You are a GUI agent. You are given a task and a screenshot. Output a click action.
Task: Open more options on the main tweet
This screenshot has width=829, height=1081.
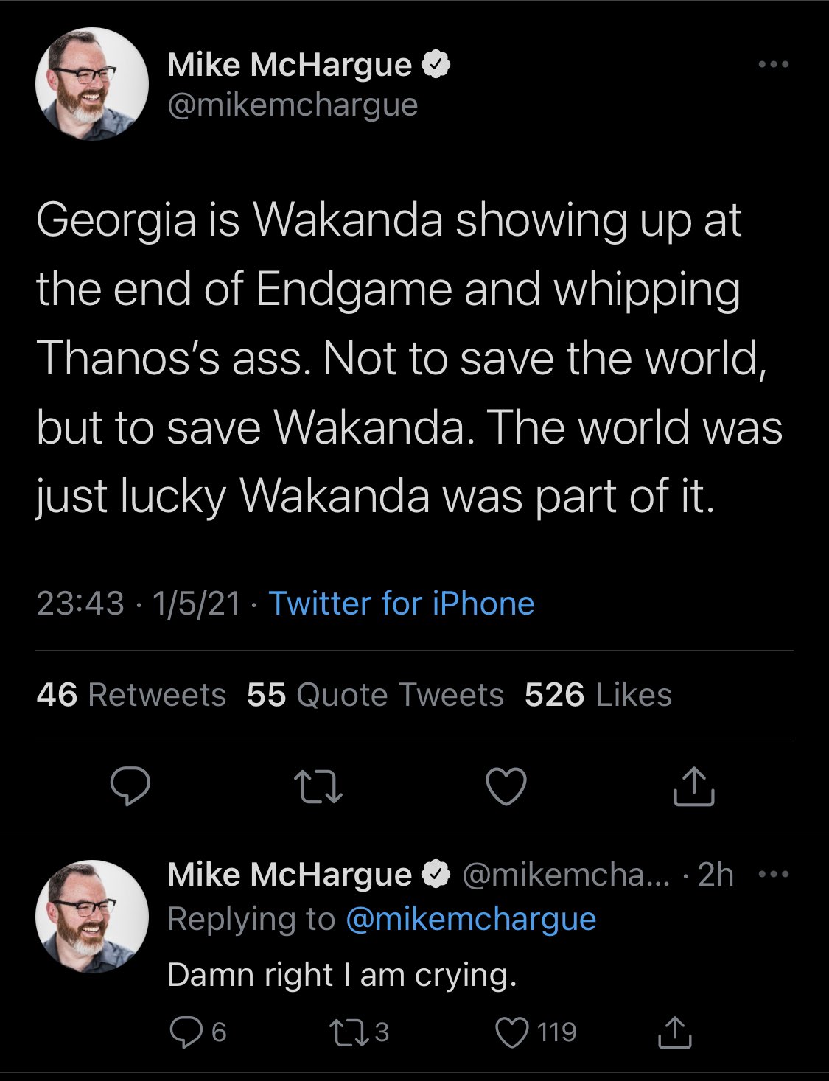click(774, 65)
